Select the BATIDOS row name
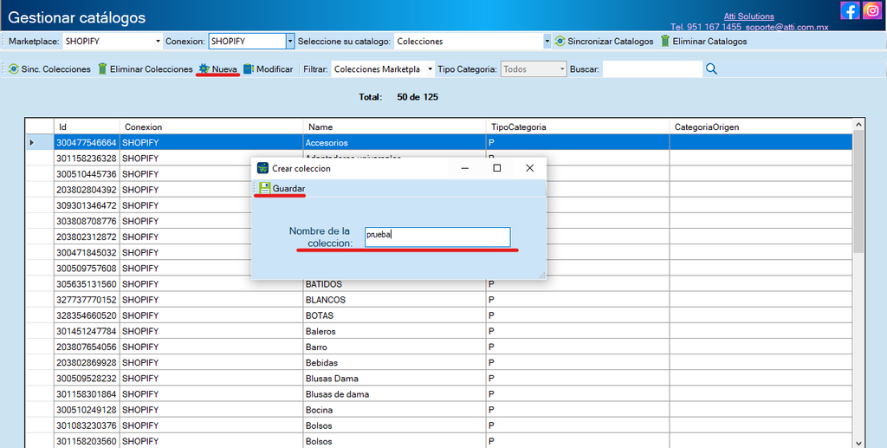The width and height of the screenshot is (887, 448). click(394, 284)
